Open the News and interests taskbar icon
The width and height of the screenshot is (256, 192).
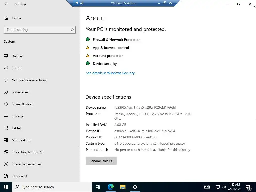pos(207,187)
